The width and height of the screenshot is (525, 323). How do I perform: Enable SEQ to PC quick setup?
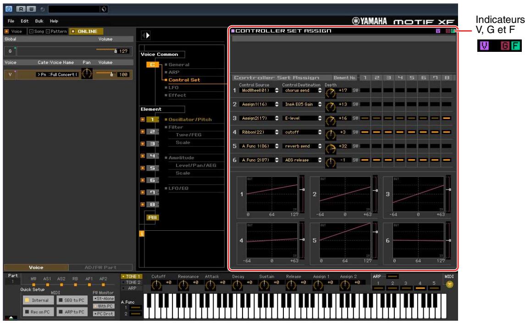click(x=72, y=300)
